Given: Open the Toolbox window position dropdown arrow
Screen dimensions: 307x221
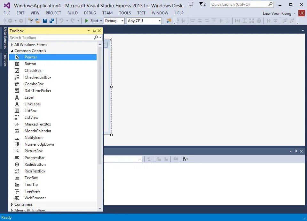Looking at the screenshot, I should (89, 31).
